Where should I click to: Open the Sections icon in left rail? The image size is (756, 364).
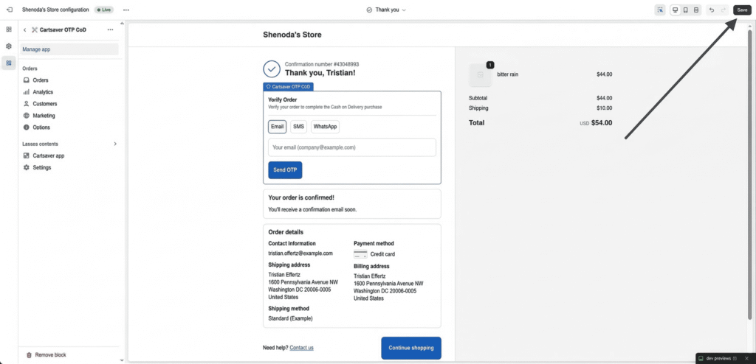click(x=9, y=29)
